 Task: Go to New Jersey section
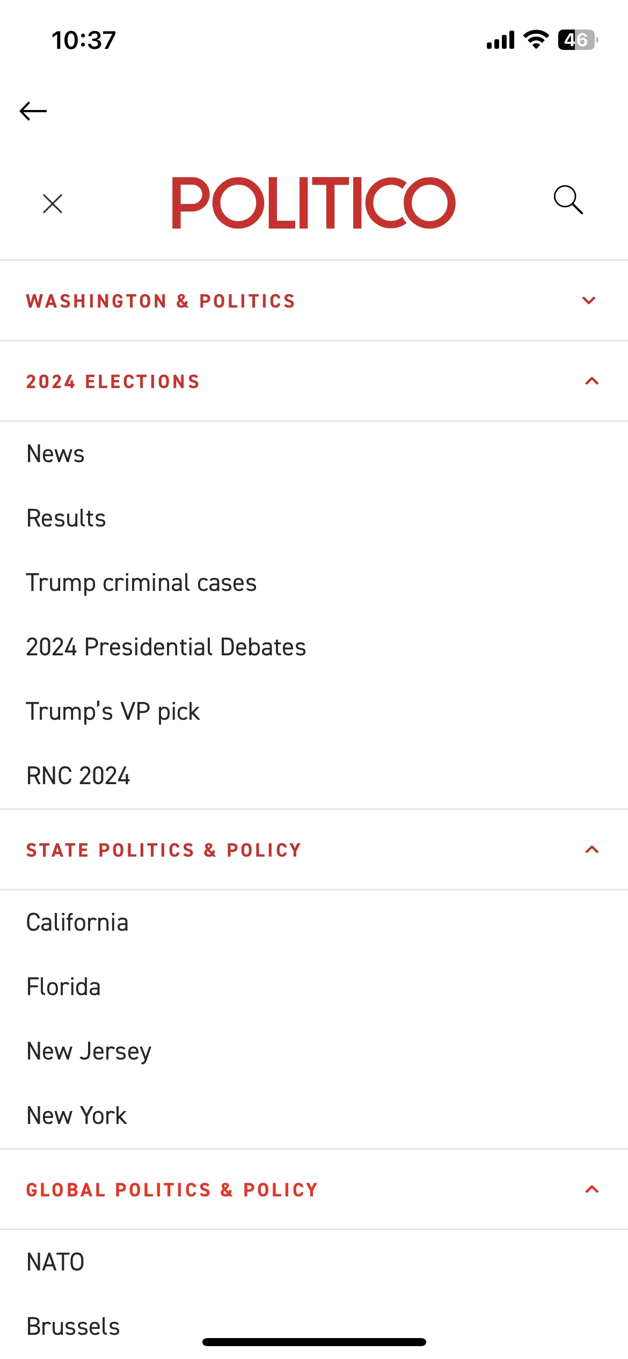(x=89, y=1051)
